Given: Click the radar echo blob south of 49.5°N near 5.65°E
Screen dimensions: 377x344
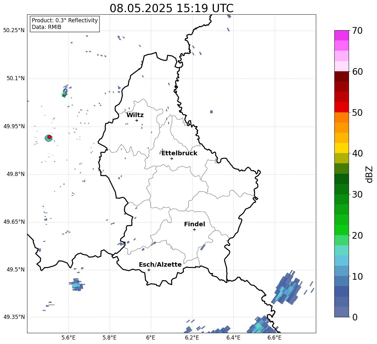Looking at the screenshot, I should click(77, 285).
